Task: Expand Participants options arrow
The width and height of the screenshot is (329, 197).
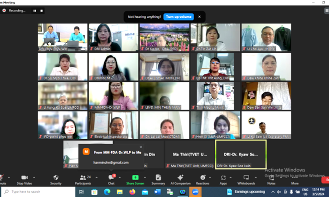Action: point(96,178)
